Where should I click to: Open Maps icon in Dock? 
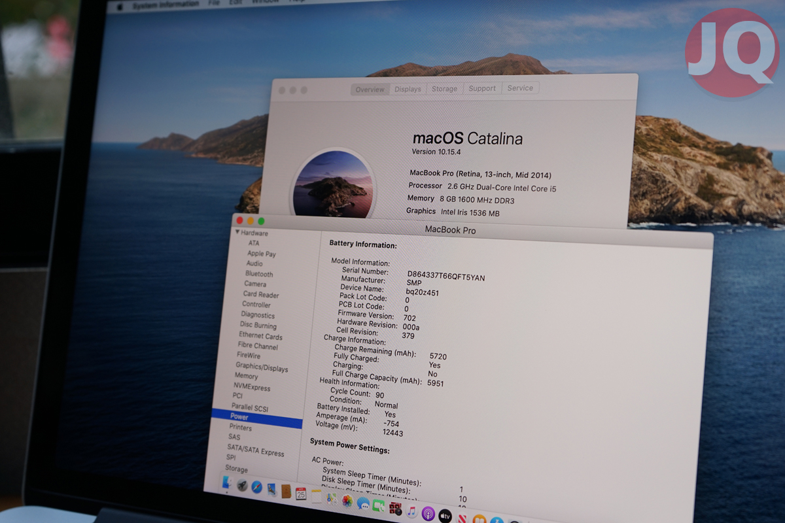point(332,499)
